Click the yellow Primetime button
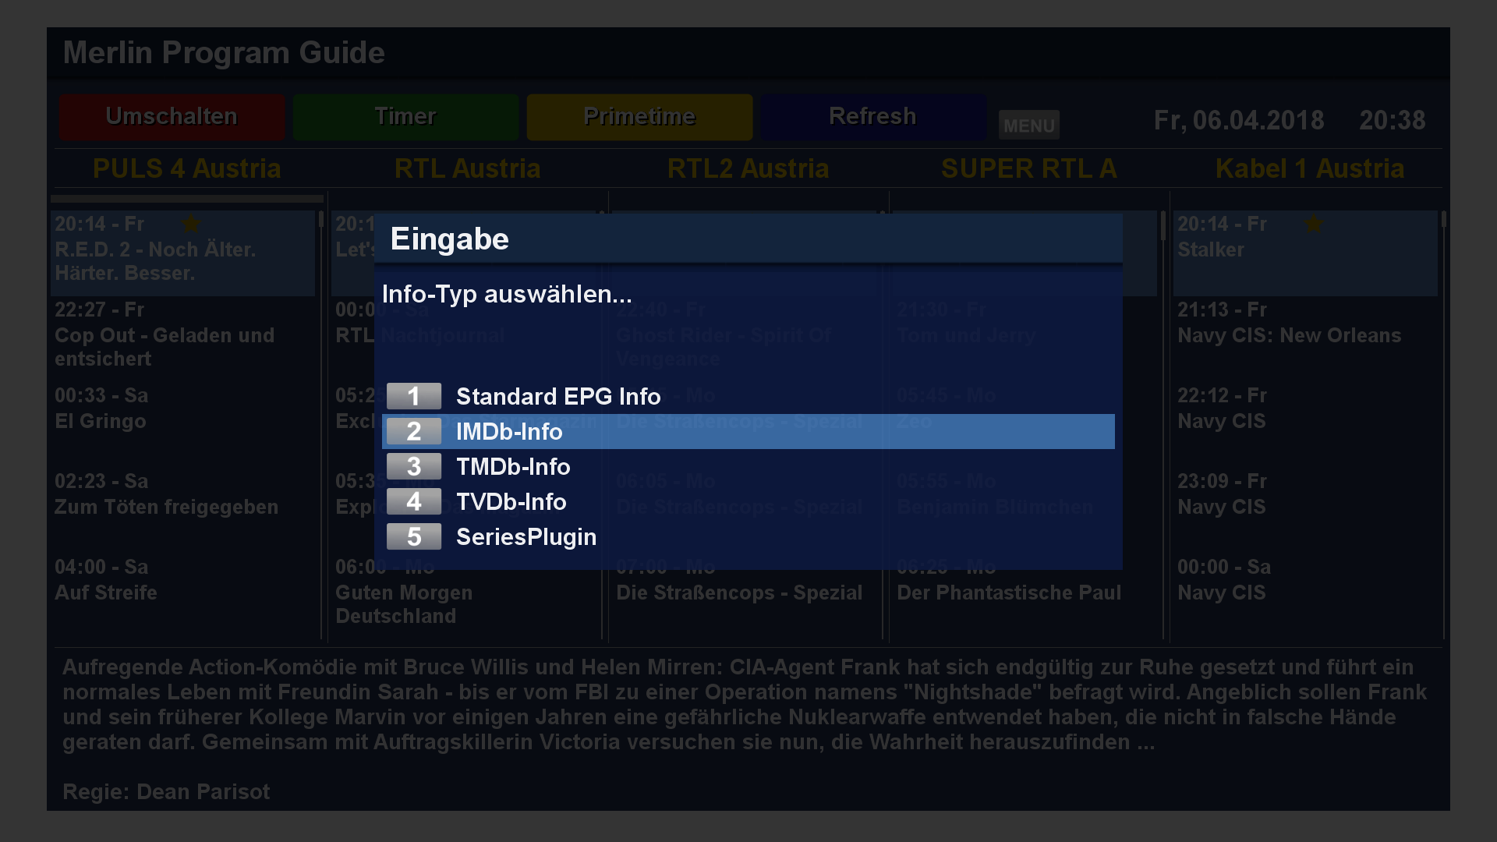This screenshot has height=842, width=1497. coord(639,117)
